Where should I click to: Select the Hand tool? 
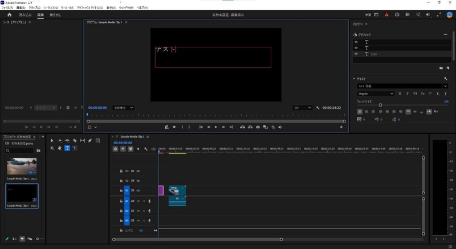60,148
